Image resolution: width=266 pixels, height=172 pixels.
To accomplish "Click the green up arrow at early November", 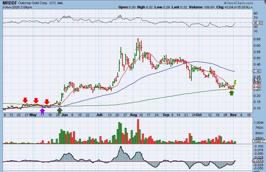I will pos(232,93).
